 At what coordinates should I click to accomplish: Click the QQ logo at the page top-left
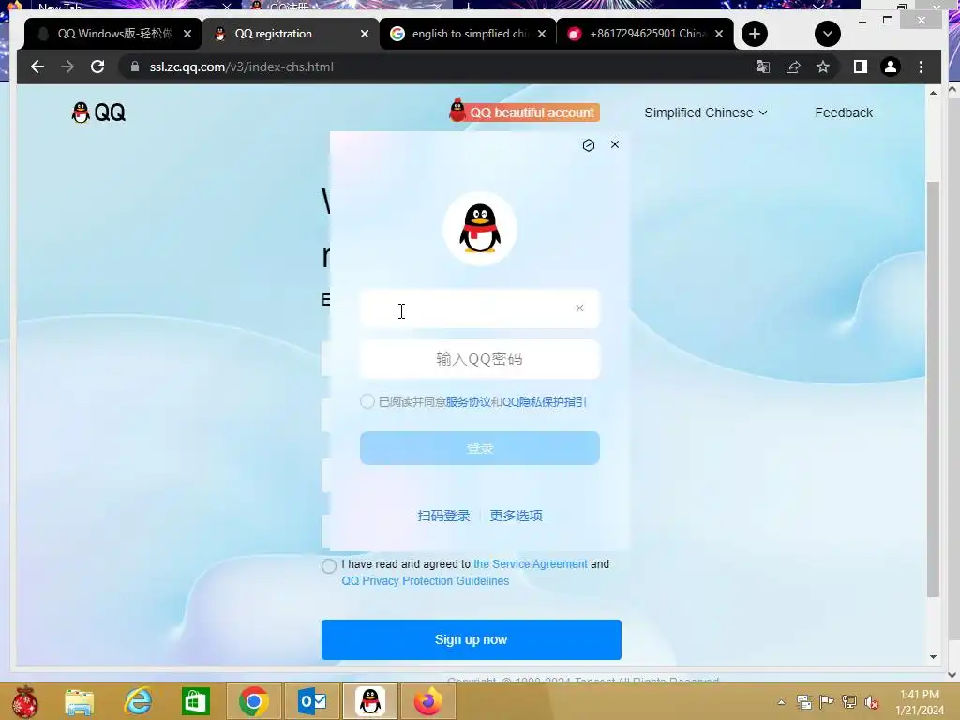[x=98, y=112]
